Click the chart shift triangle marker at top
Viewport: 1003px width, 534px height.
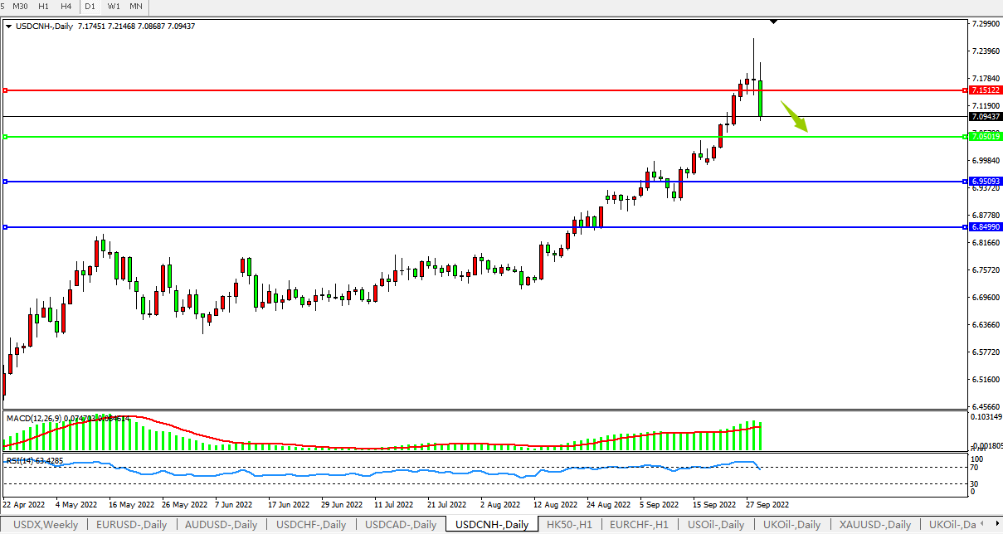tap(773, 22)
